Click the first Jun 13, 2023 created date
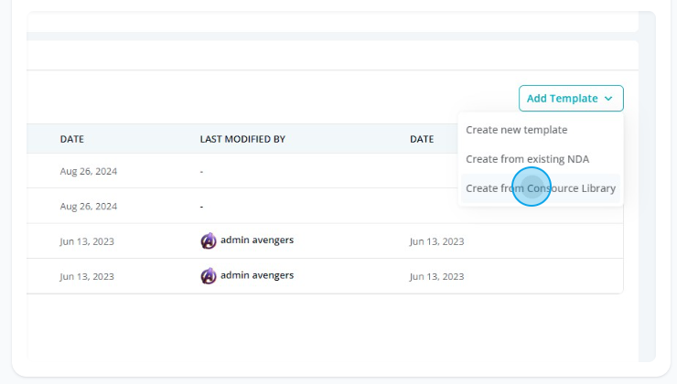The height and width of the screenshot is (384, 677). [x=87, y=241]
